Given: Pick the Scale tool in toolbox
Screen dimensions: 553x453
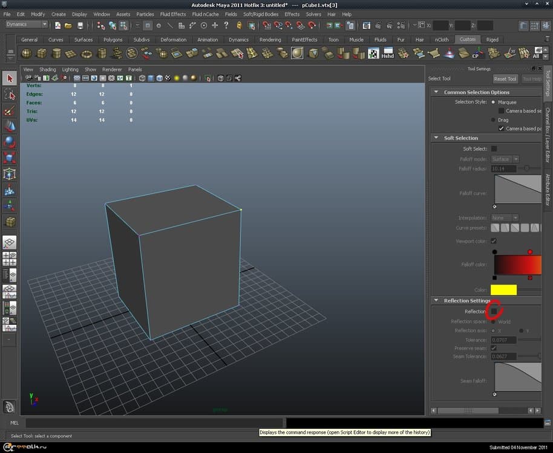Looking at the screenshot, I should tap(10, 159).
